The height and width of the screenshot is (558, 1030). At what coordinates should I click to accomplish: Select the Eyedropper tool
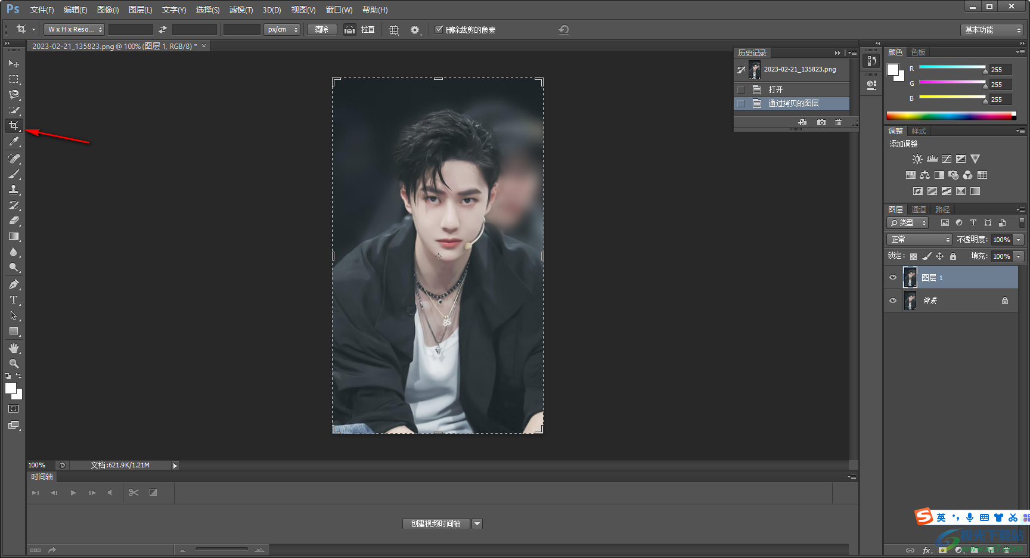14,141
